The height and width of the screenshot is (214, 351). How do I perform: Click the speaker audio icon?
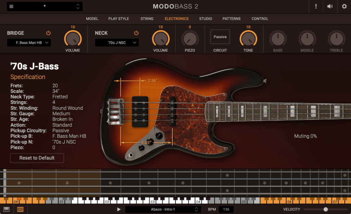click(330, 6)
